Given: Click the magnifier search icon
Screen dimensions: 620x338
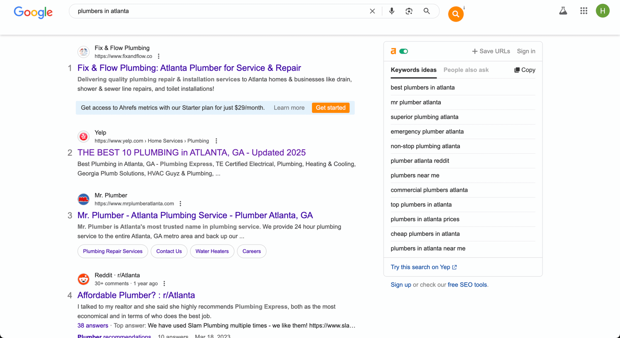Looking at the screenshot, I should click(427, 11).
